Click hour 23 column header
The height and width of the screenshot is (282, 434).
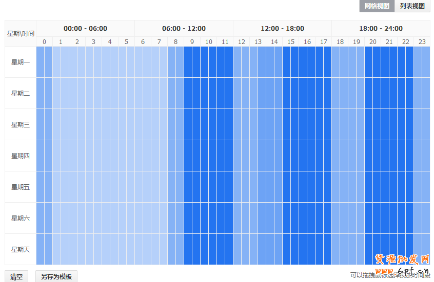[x=422, y=42]
